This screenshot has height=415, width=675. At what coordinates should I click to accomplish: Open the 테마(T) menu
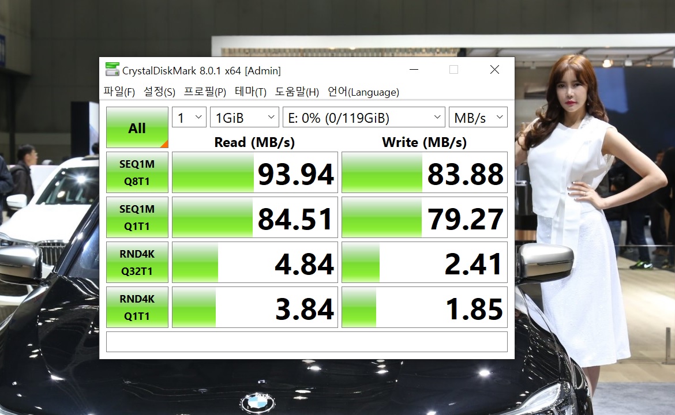(x=250, y=92)
